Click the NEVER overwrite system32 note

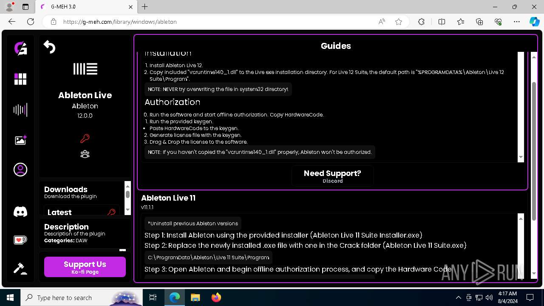tap(218, 89)
